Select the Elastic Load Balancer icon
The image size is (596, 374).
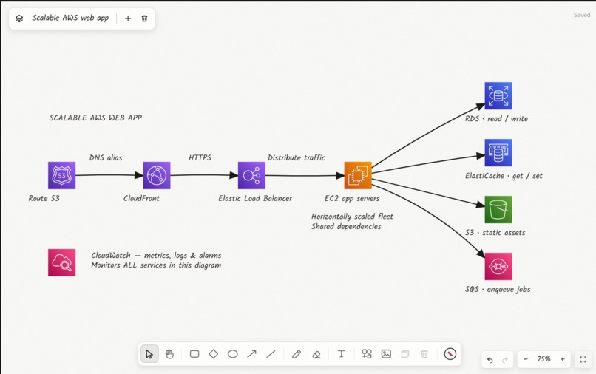click(x=251, y=175)
